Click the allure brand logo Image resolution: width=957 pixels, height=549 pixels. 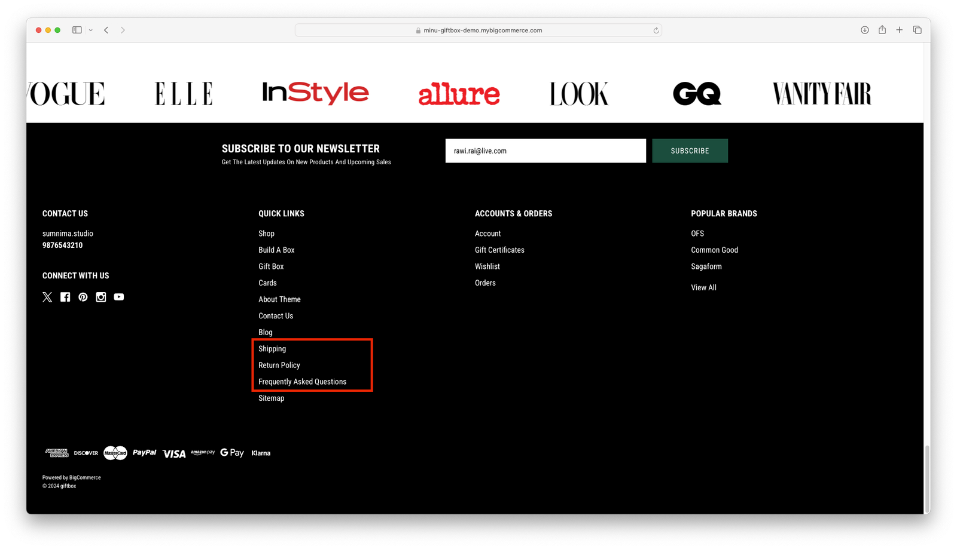click(x=459, y=94)
